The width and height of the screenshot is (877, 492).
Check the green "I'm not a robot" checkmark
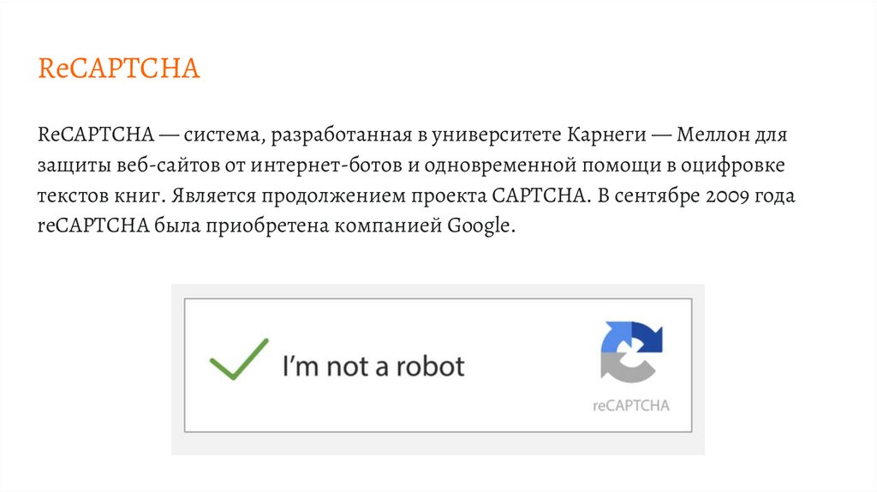(x=238, y=358)
